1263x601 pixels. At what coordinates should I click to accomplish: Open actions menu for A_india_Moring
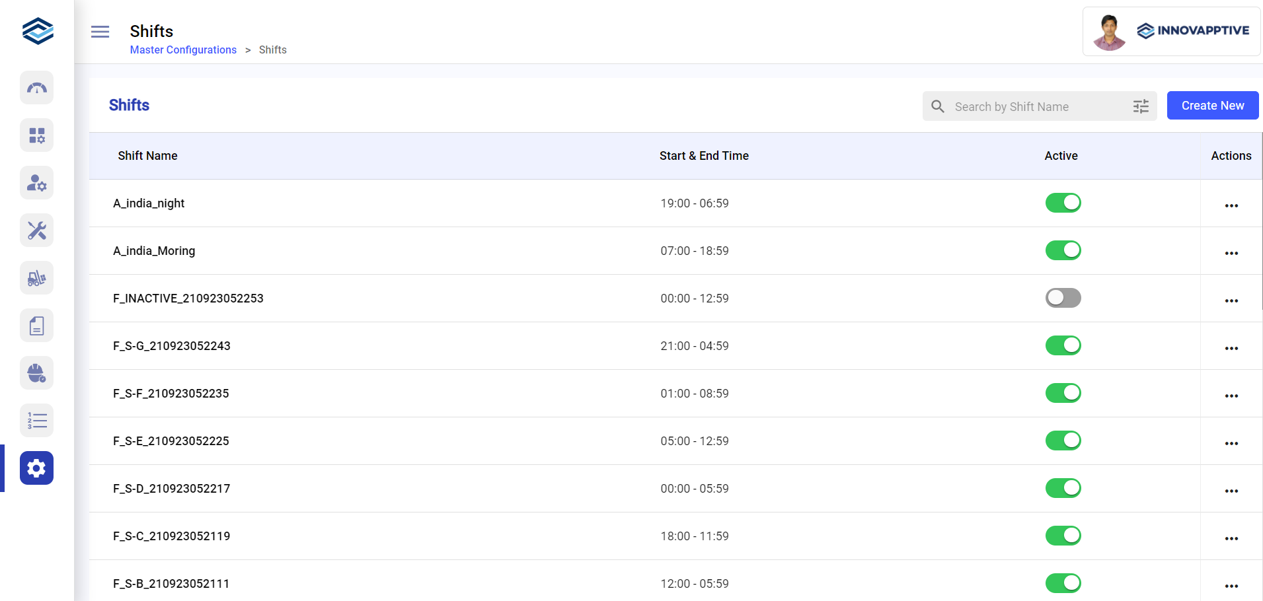(1231, 253)
